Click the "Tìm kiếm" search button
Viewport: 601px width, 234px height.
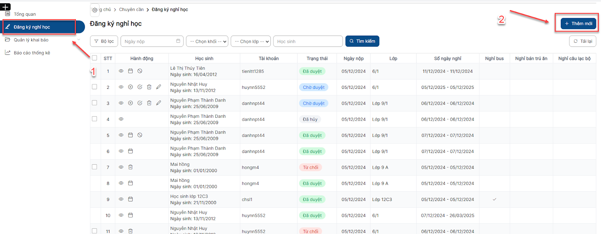pos(362,41)
